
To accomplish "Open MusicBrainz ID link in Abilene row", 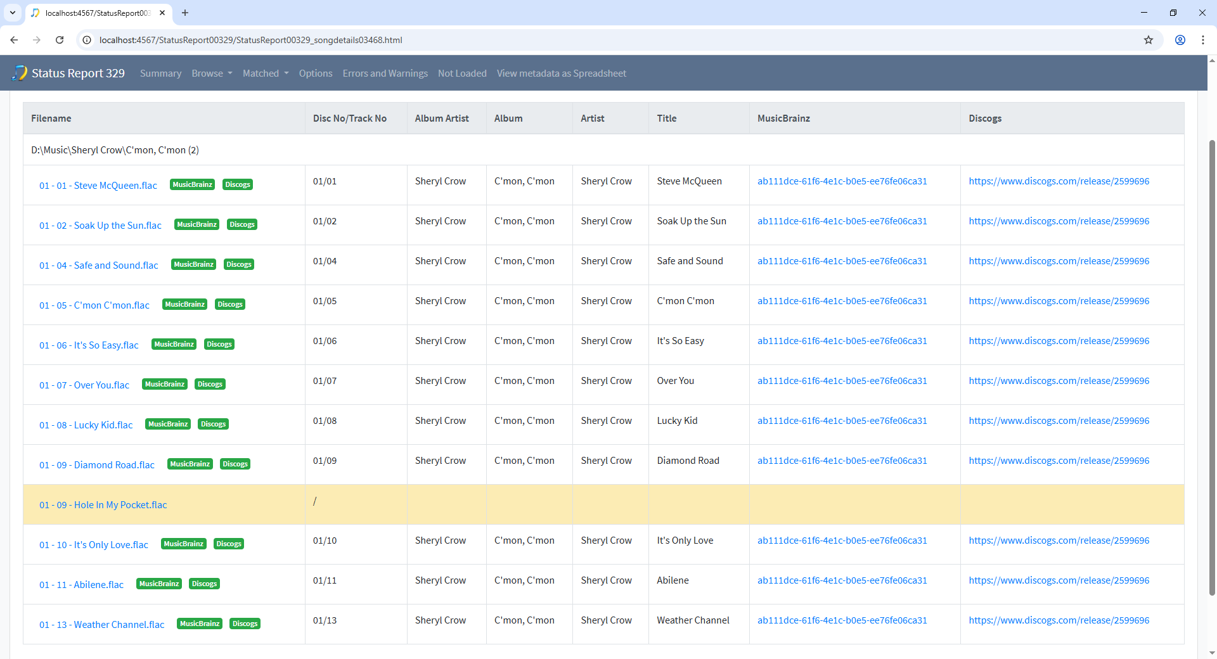I will 842,580.
